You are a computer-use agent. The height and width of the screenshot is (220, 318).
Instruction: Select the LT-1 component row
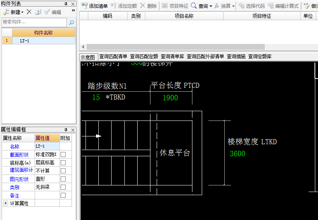pyautogui.click(x=44, y=40)
